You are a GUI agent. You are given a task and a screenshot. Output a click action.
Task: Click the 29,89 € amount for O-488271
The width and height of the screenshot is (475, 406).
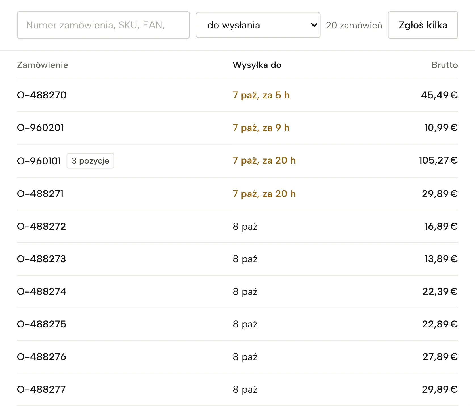point(440,194)
